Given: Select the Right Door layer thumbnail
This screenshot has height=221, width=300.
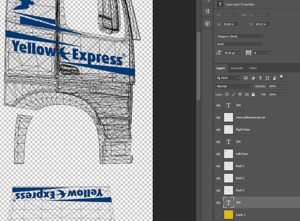Looking at the screenshot, I should pyautogui.click(x=229, y=129).
